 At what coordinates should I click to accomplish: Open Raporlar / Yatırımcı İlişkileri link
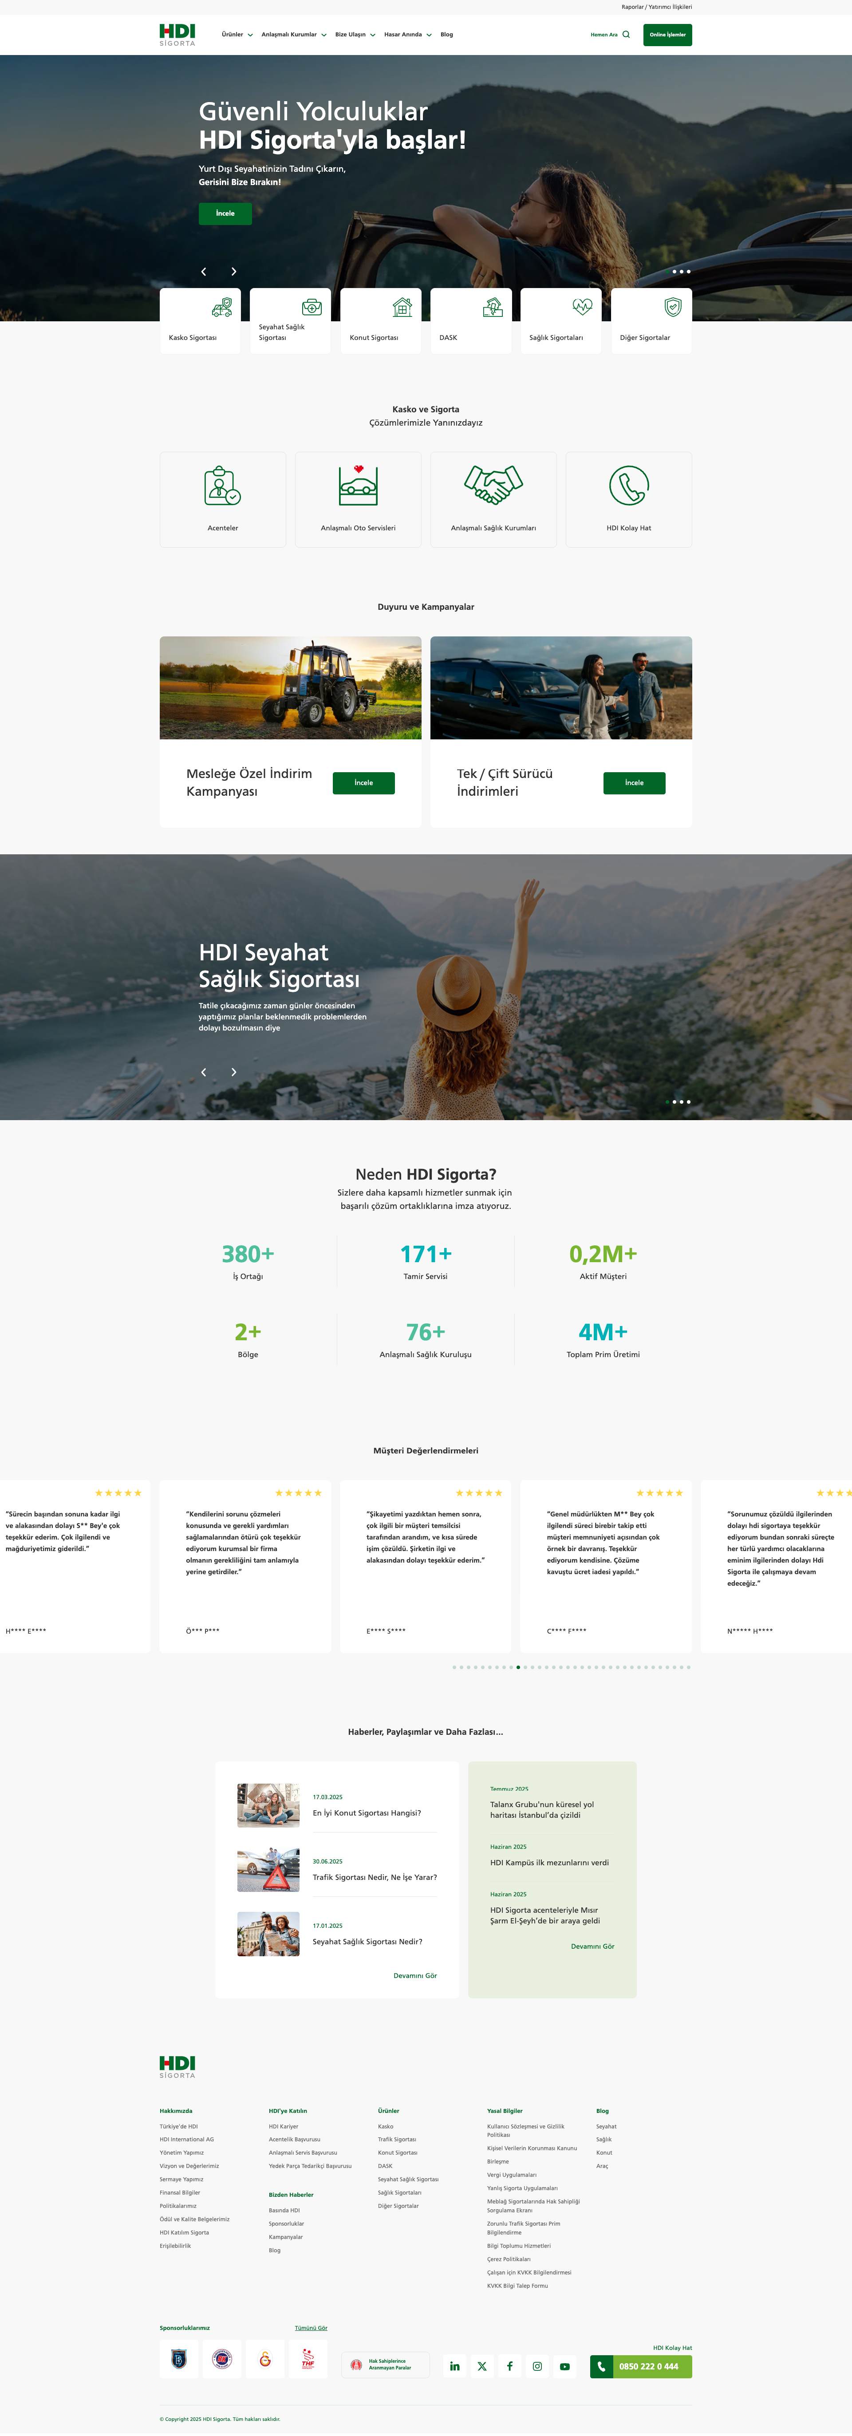[x=656, y=7]
